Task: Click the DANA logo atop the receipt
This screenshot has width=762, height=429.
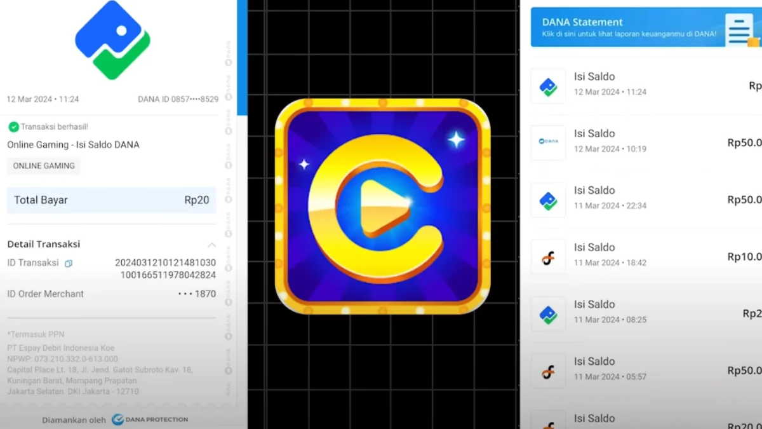Action: (112, 39)
